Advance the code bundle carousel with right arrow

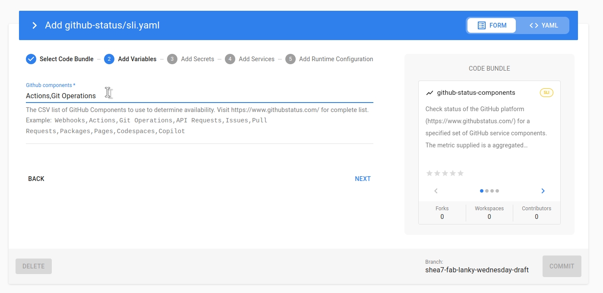[543, 191]
